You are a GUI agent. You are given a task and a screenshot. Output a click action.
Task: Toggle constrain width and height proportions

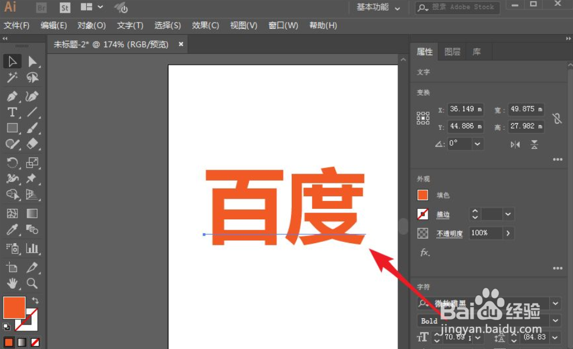tap(557, 119)
